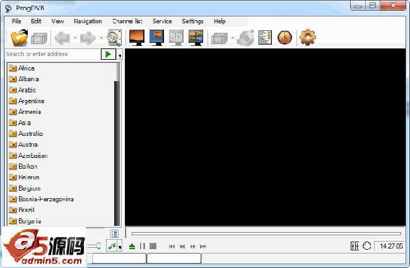Open the Channel list menu

point(127,21)
